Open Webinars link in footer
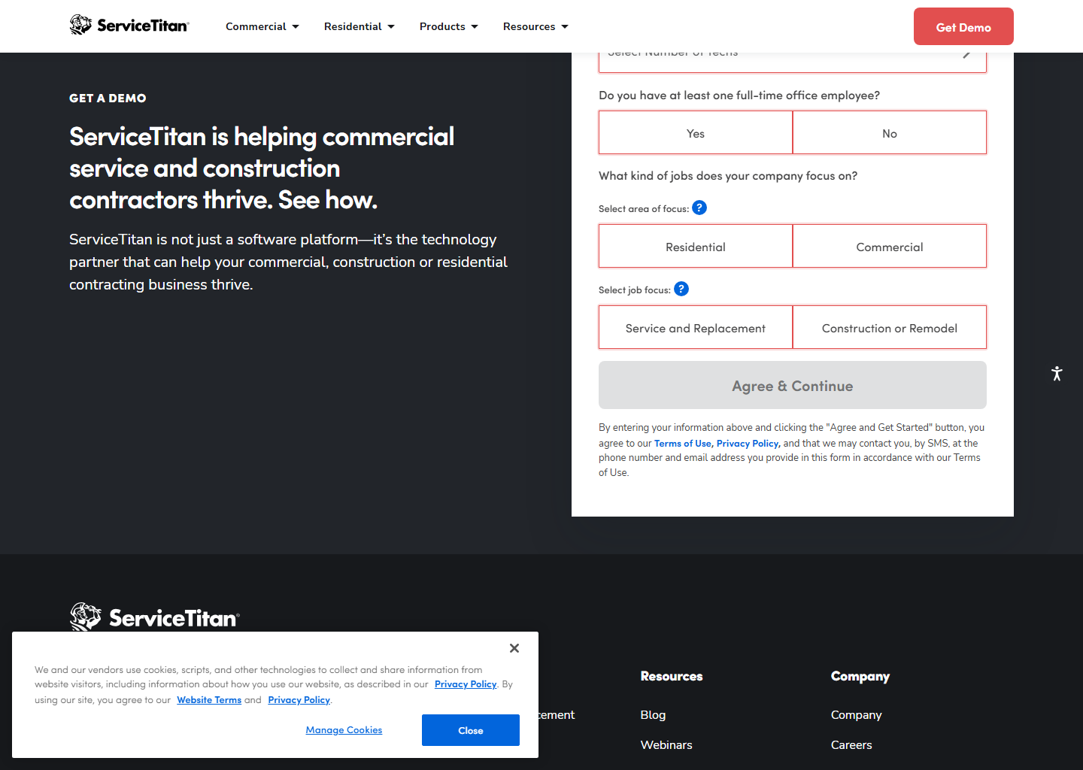1083x770 pixels. pyautogui.click(x=666, y=744)
